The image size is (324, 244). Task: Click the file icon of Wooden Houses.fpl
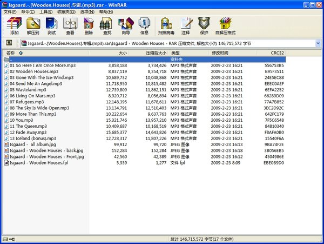[x=6, y=163]
